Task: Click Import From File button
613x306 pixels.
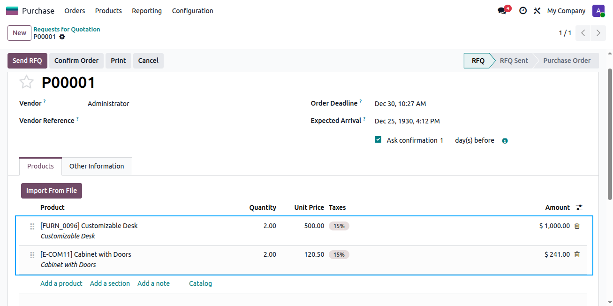Action: [52, 191]
